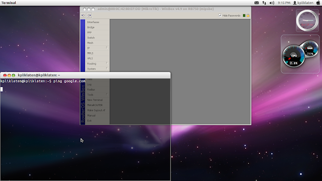Click the WinBox window title bar text
This screenshot has height=181, width=322.
(x=155, y=9)
